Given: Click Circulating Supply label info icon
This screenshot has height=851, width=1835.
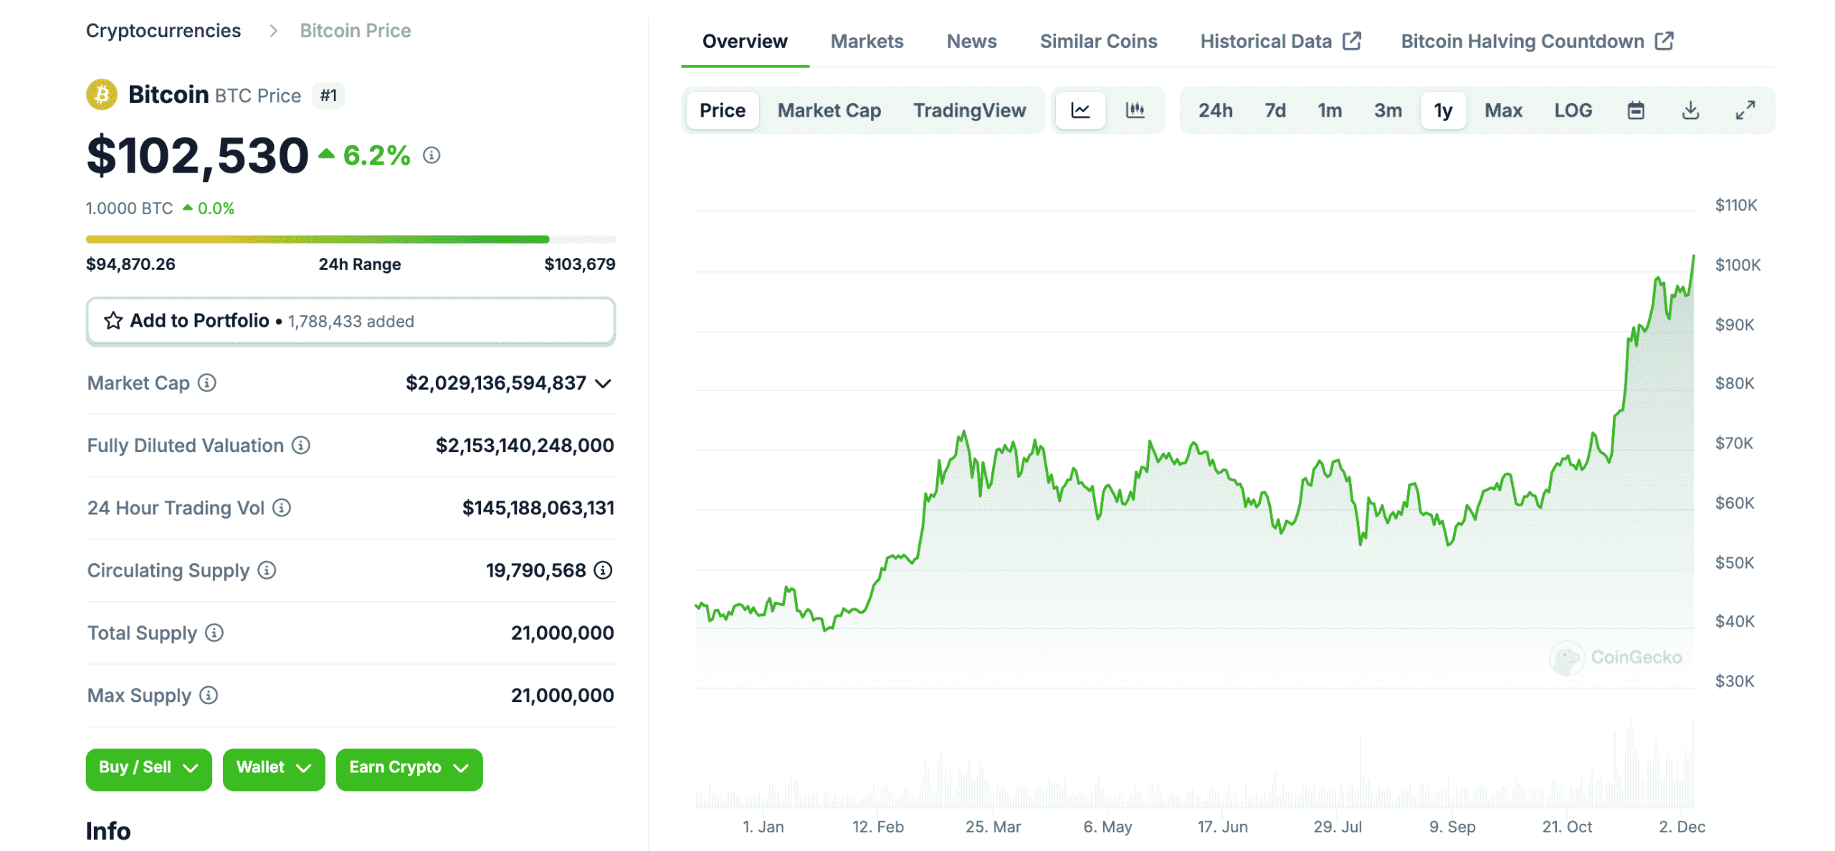Looking at the screenshot, I should click(267, 569).
